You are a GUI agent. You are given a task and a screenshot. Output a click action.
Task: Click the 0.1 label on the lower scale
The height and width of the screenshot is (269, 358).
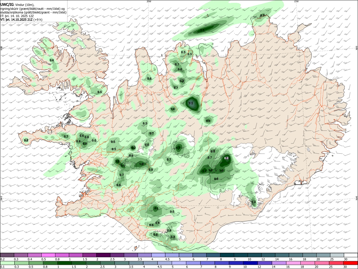point(2,267)
